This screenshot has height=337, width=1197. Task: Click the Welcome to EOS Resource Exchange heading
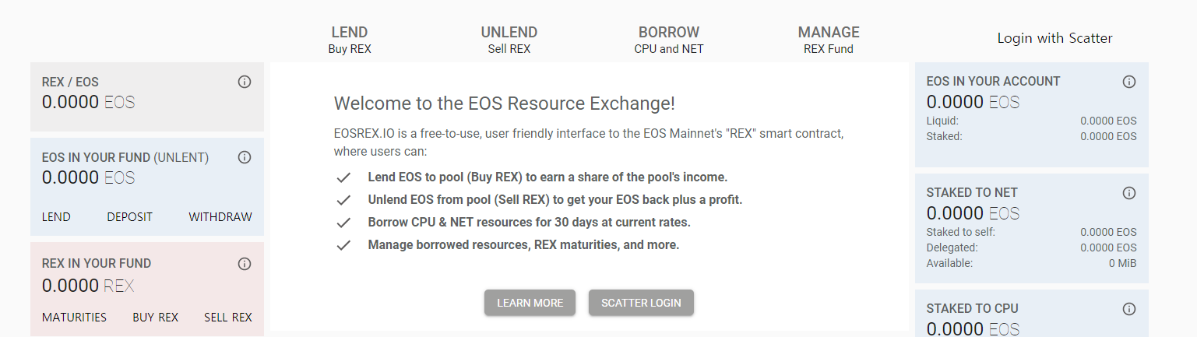(x=505, y=104)
